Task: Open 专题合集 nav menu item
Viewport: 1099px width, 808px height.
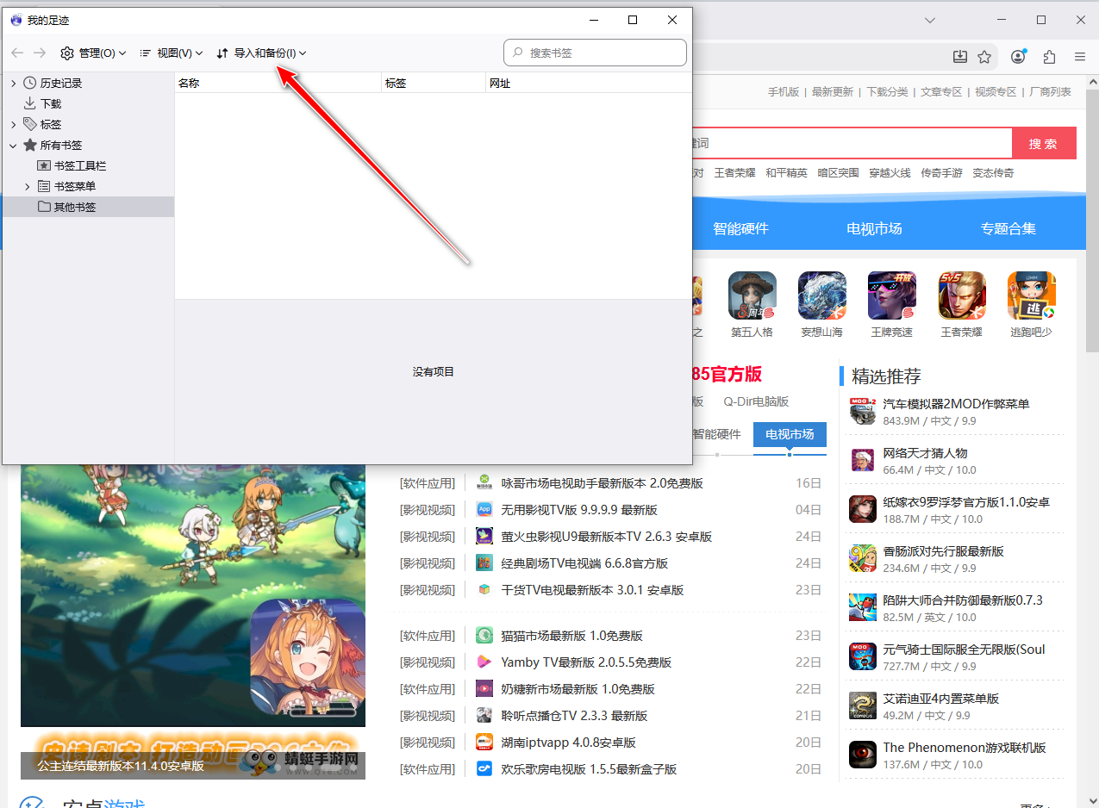Action: pyautogui.click(x=1008, y=229)
